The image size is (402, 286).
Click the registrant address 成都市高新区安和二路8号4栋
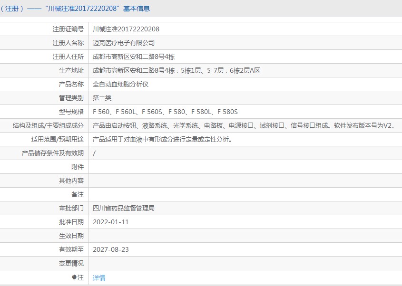[x=134, y=57]
